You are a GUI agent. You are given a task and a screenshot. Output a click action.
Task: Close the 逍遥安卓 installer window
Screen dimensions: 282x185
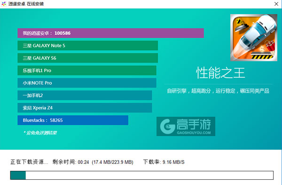[x=276, y=4]
